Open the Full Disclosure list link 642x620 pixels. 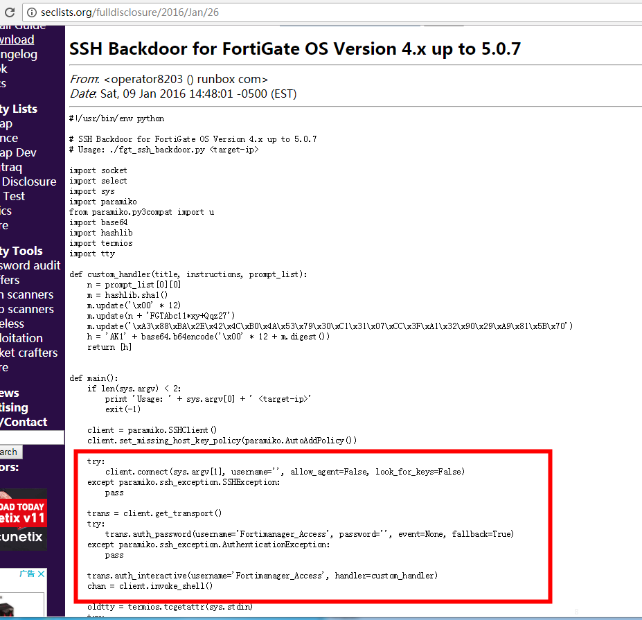(x=28, y=181)
